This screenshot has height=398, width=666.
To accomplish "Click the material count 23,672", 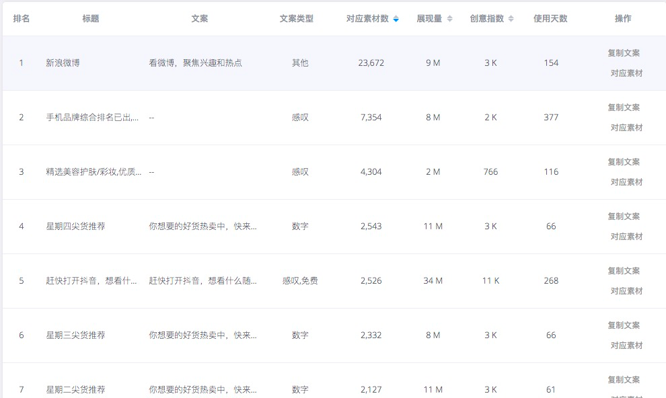I will click(371, 63).
